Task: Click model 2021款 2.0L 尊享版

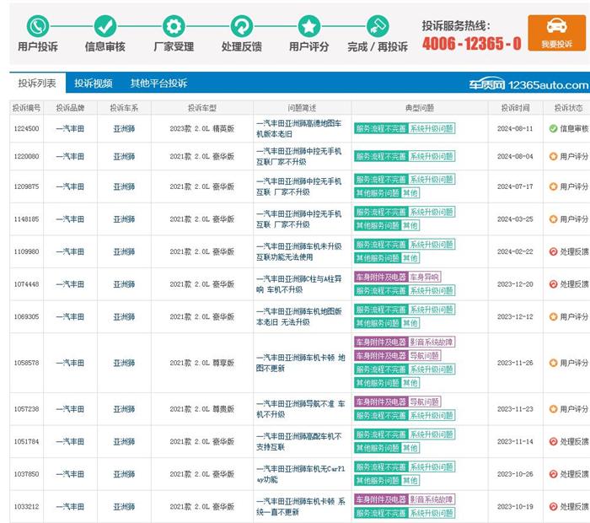Action: click(202, 363)
